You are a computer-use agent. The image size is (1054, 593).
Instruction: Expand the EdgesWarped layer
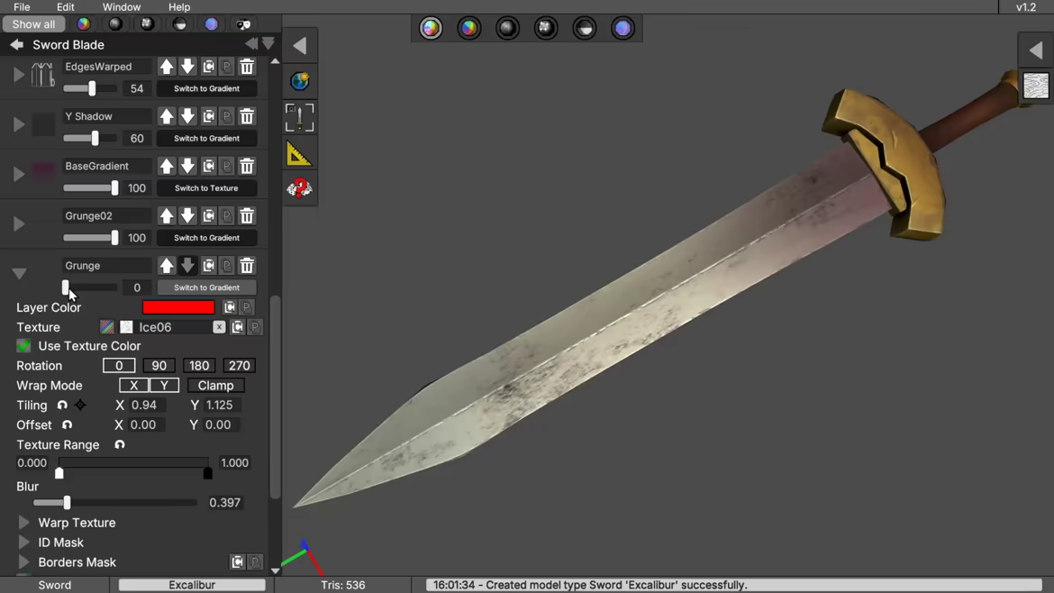pos(19,75)
